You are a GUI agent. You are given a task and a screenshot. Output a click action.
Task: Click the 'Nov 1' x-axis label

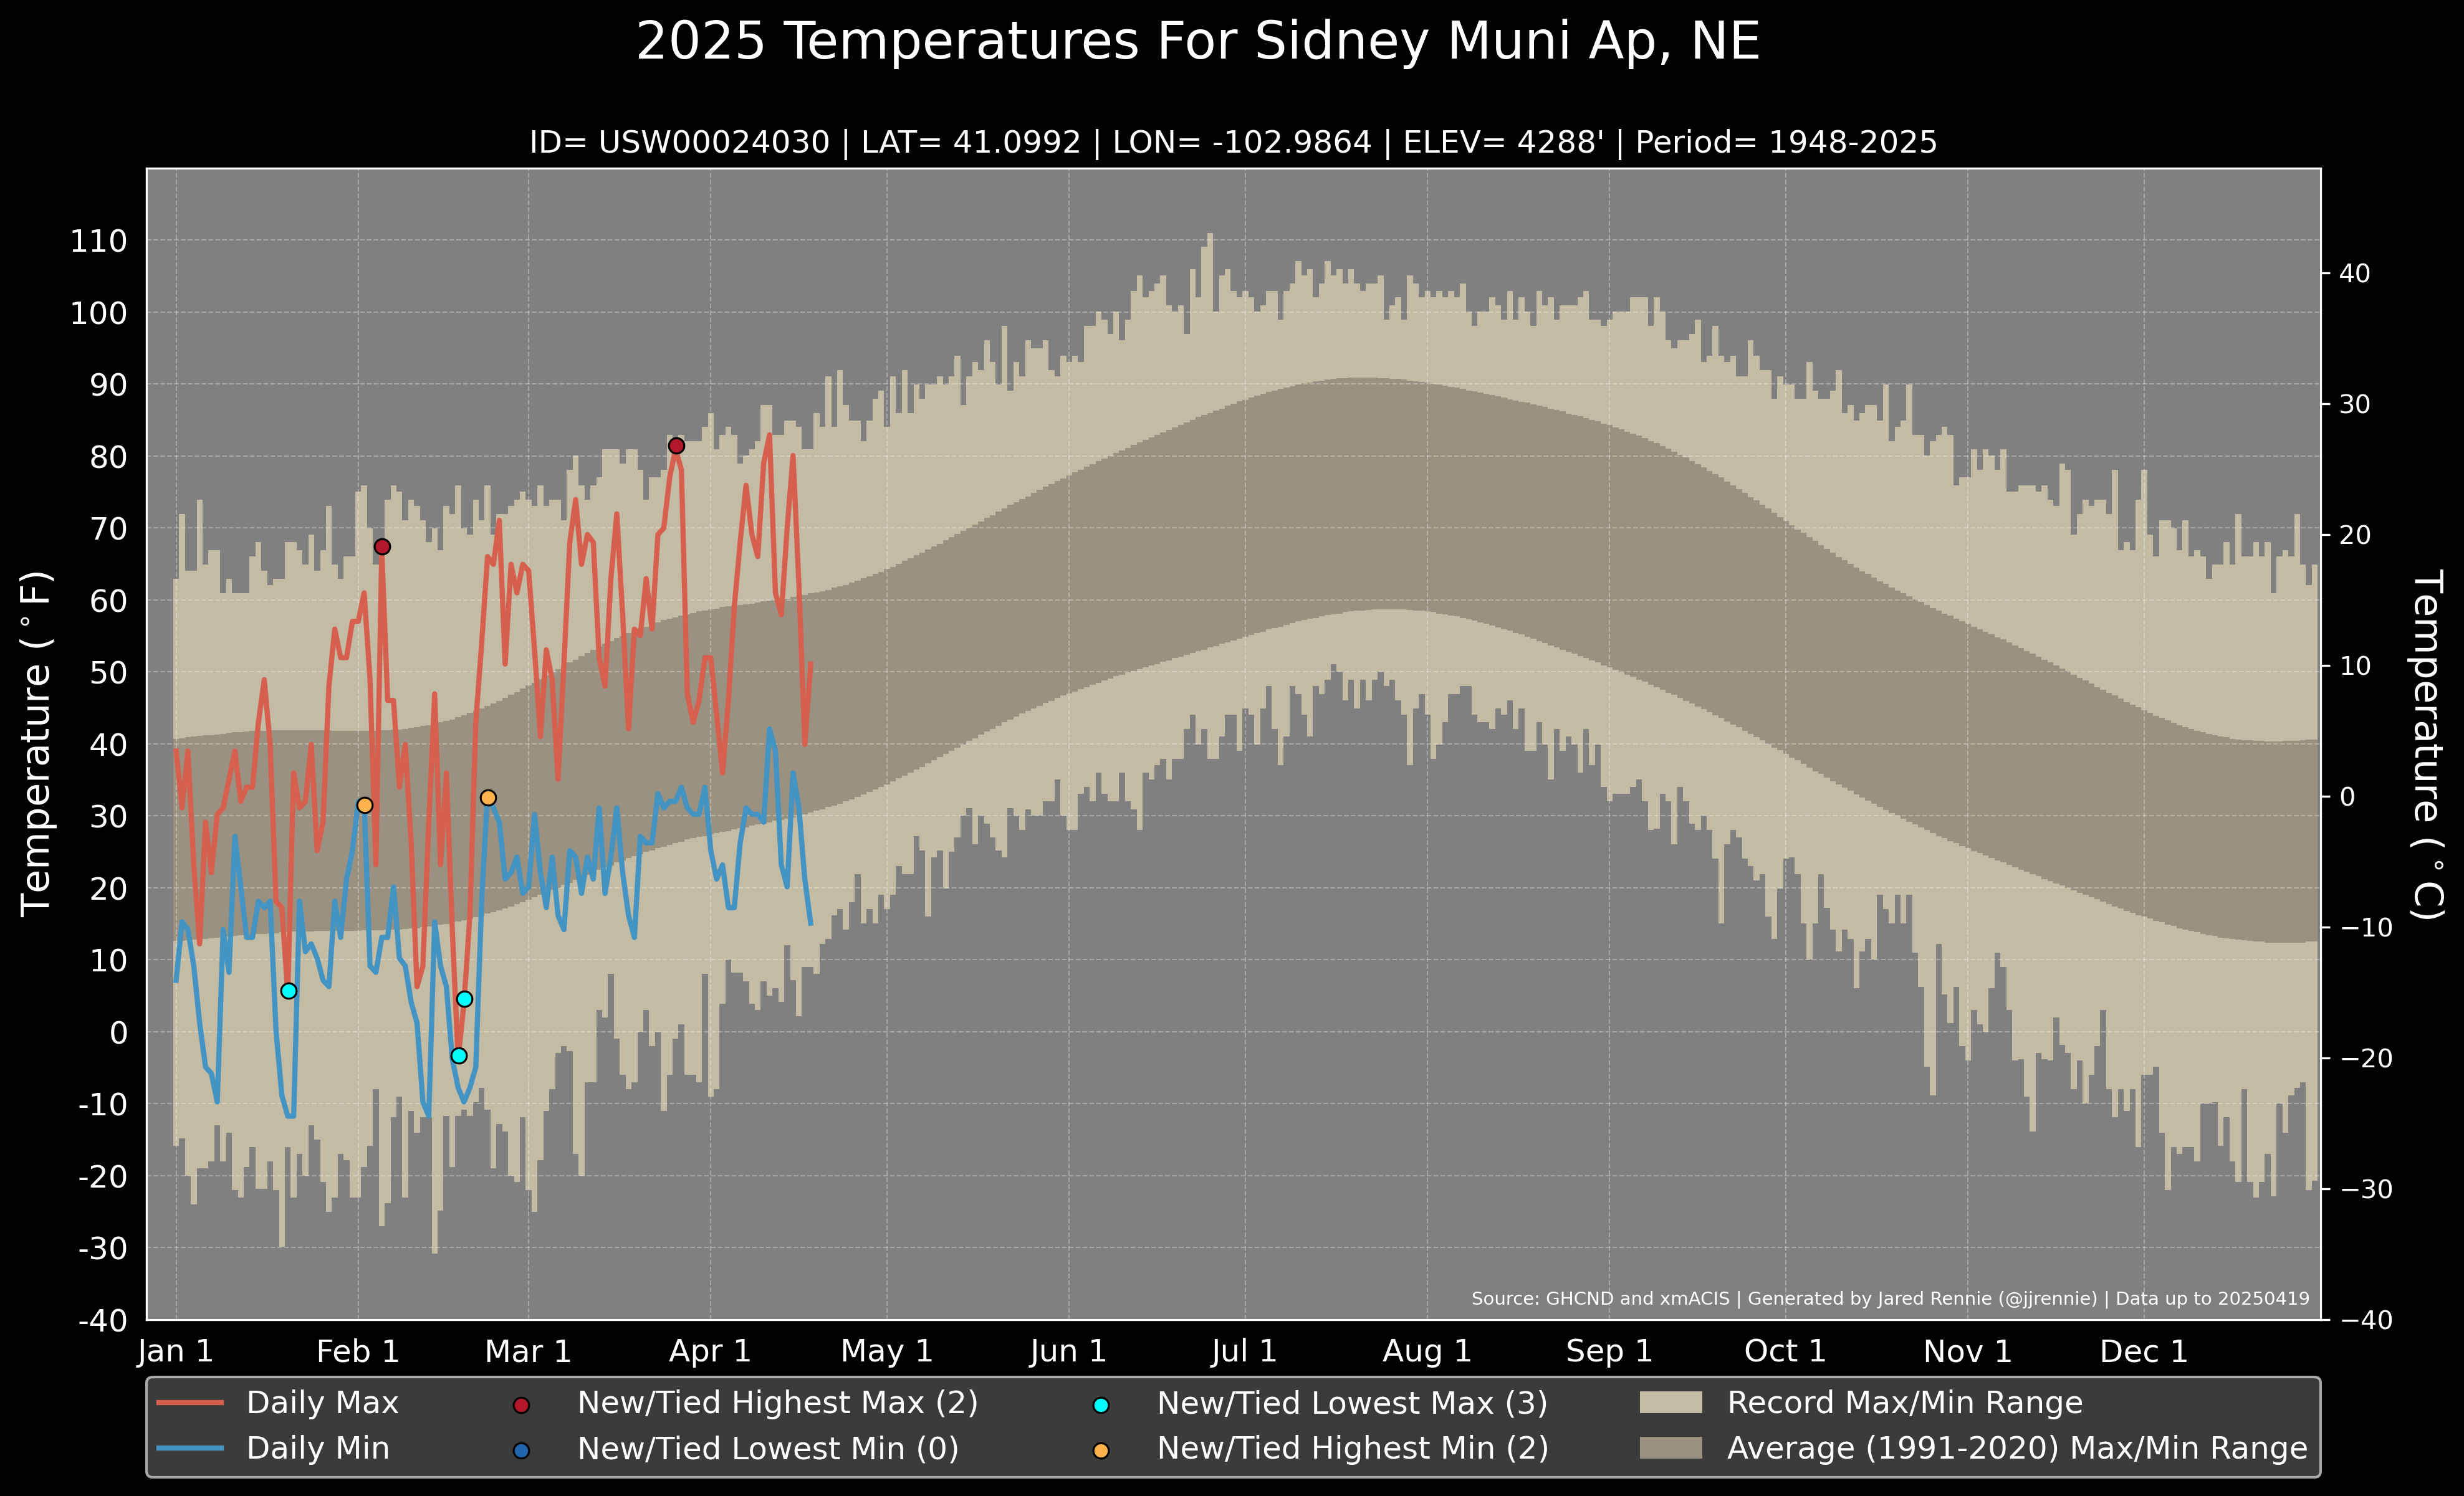point(1968,1351)
